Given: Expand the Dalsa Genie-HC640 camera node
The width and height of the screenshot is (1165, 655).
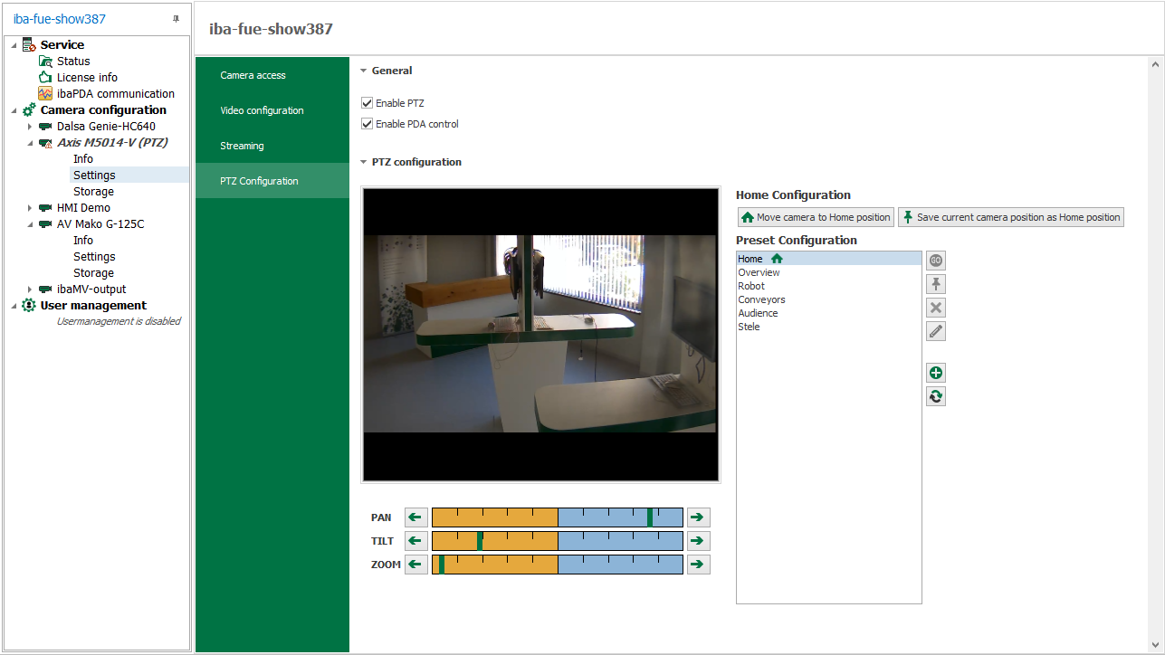Looking at the screenshot, I should point(30,127).
